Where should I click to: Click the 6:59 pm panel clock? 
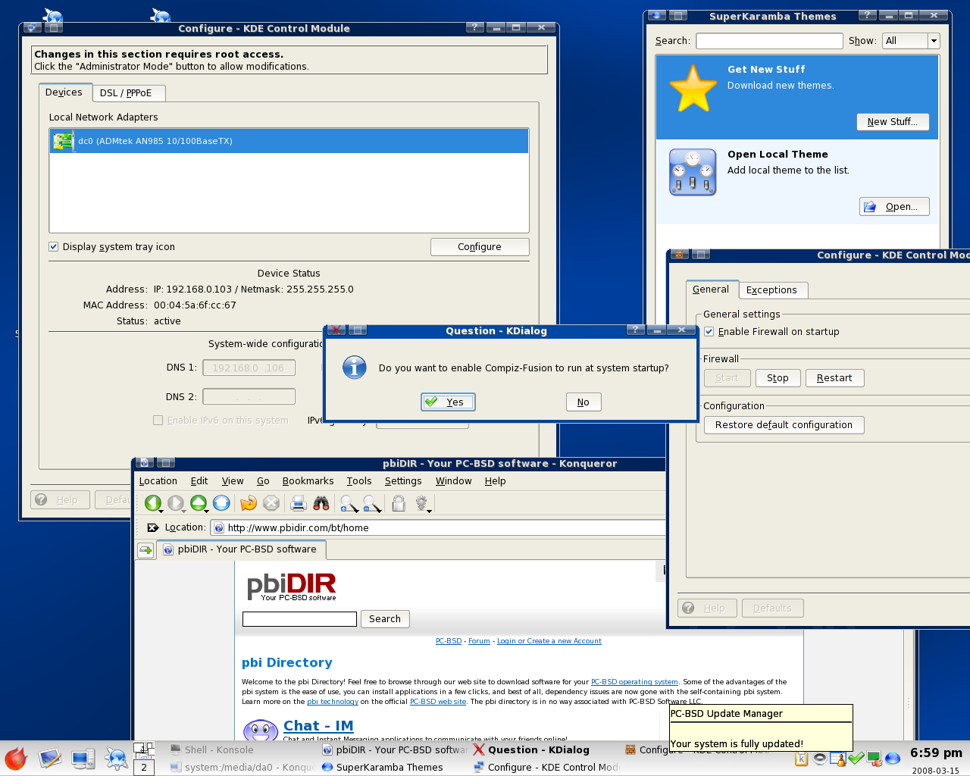pyautogui.click(x=936, y=753)
